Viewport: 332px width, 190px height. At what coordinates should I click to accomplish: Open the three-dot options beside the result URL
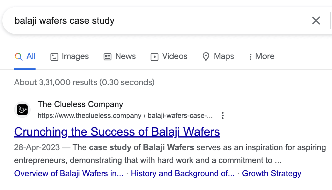click(x=223, y=116)
